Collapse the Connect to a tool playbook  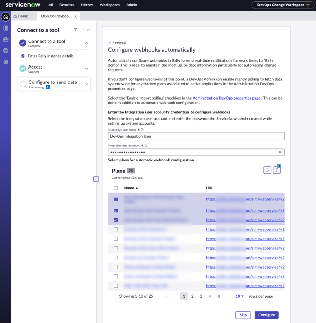pos(88,30)
